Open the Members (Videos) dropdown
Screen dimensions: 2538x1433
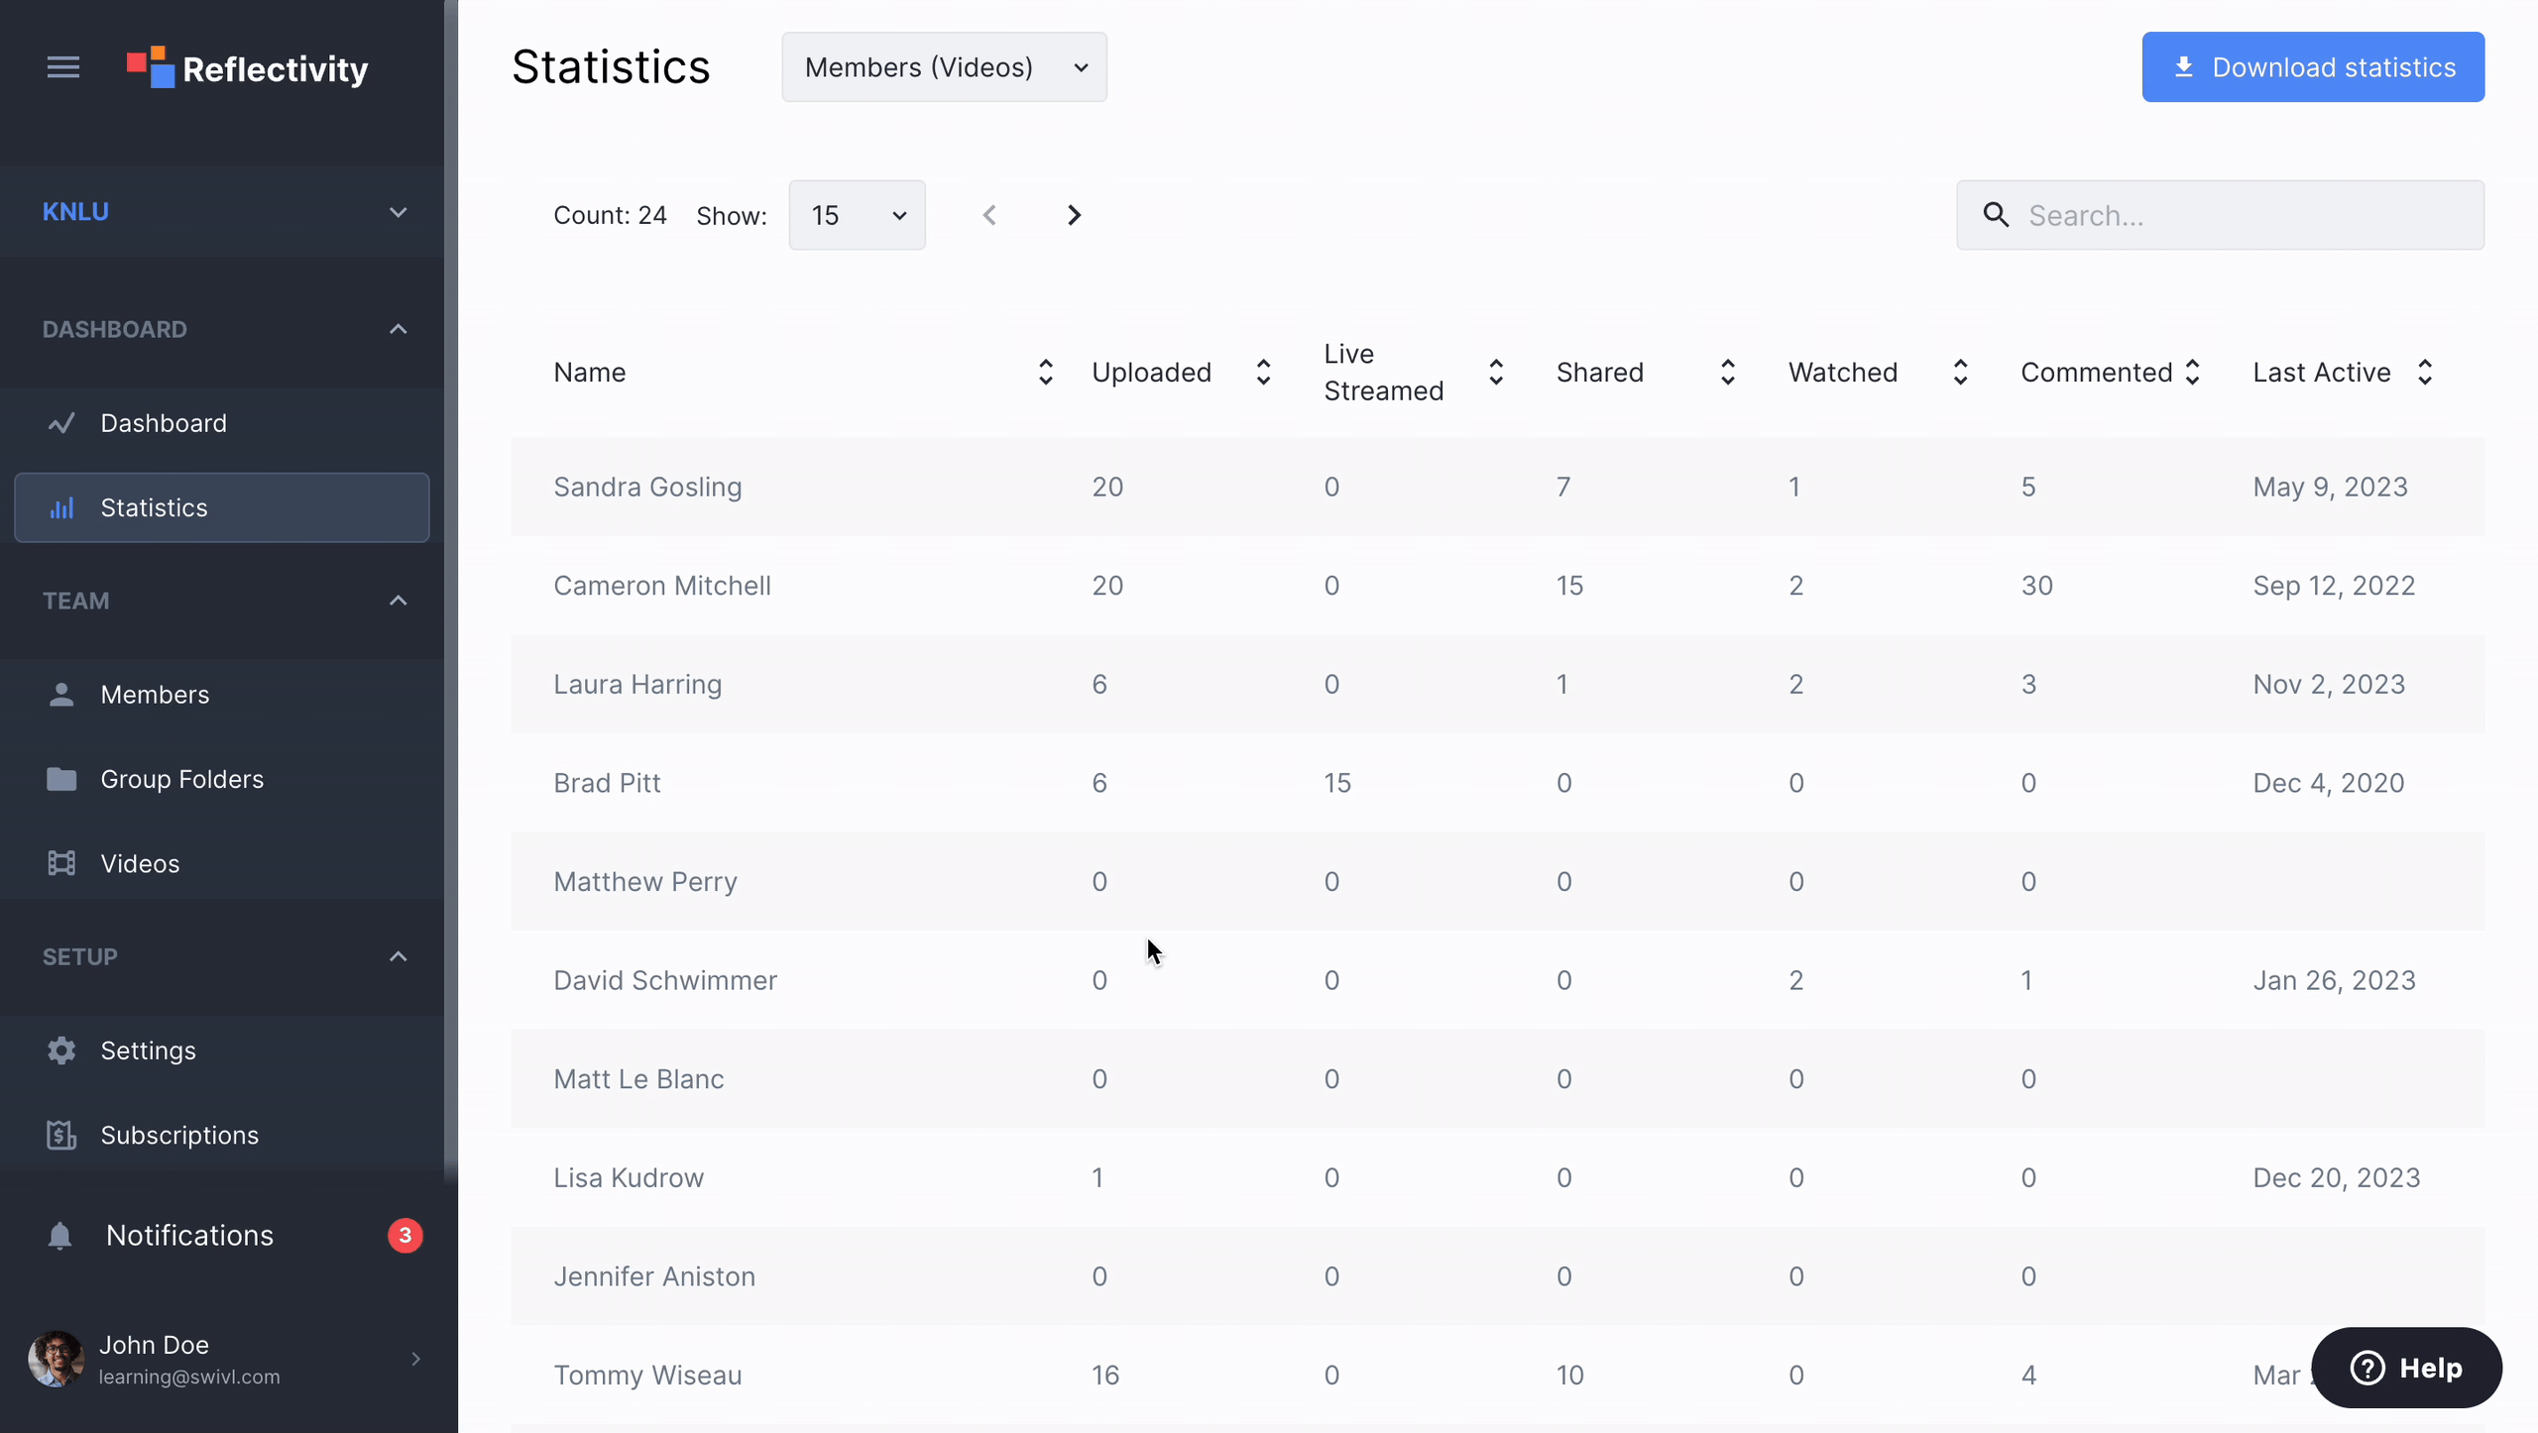point(943,66)
